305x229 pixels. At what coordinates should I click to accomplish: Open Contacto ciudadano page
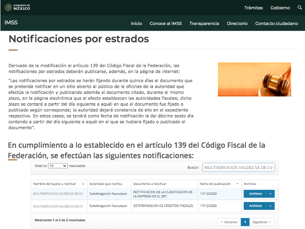tap(276, 23)
